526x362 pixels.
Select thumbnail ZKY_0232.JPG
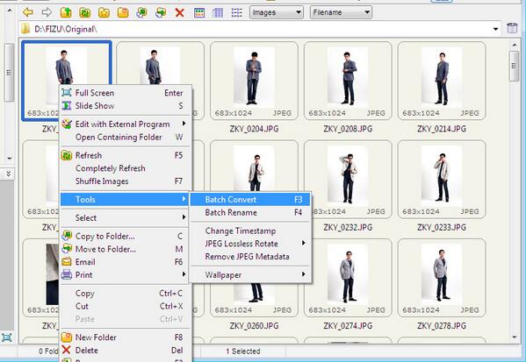pyautogui.click(x=348, y=179)
